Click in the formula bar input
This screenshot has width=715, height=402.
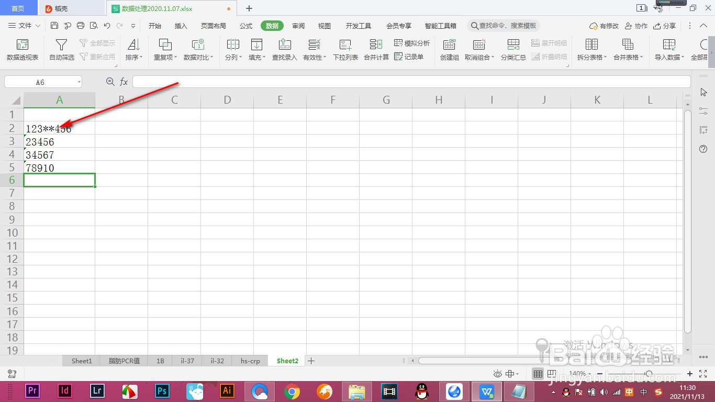(411, 82)
